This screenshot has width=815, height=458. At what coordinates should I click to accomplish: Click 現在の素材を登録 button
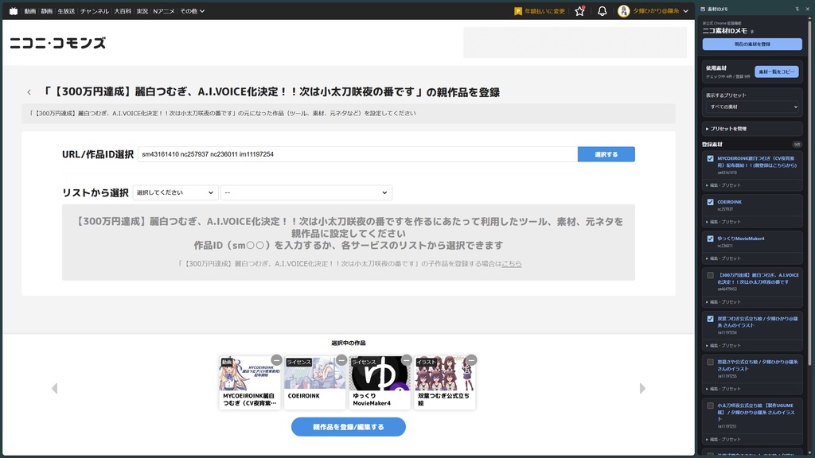coord(752,45)
